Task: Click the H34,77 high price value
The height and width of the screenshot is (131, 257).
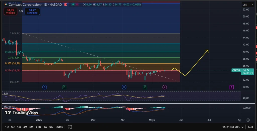Action: click(x=97, y=4)
